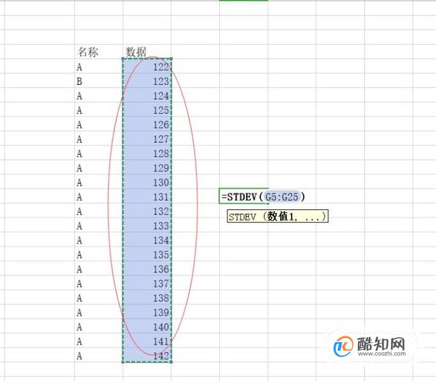
Task: Click the cell containing 122
Action: point(147,66)
